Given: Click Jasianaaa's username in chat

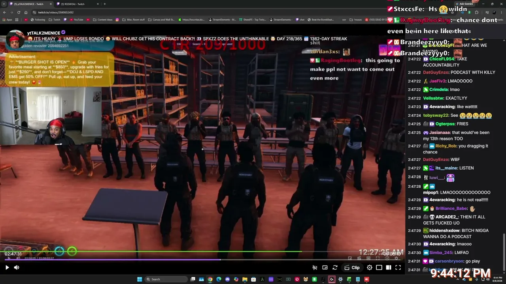Looking at the screenshot, I should 439,133.
